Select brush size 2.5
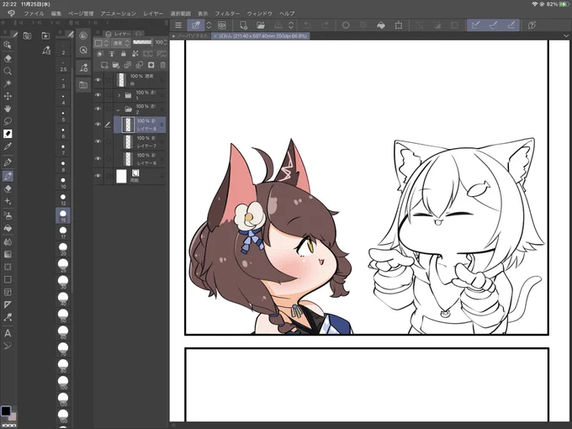This screenshot has height=429, width=572. point(63,65)
